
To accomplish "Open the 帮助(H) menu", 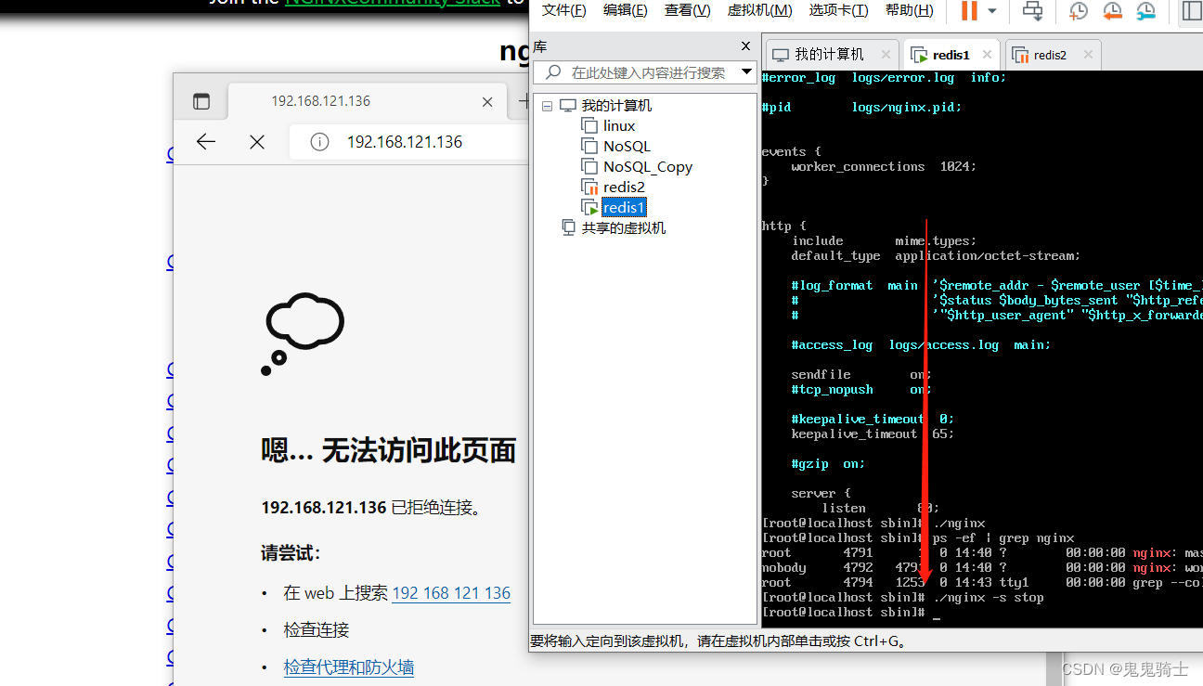I will point(909,10).
